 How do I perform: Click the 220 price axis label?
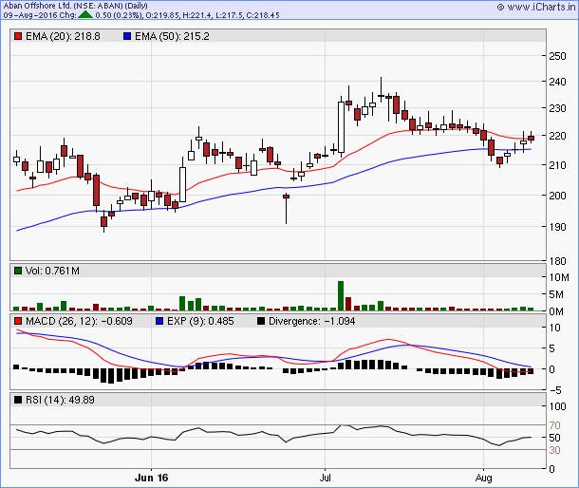coord(557,136)
